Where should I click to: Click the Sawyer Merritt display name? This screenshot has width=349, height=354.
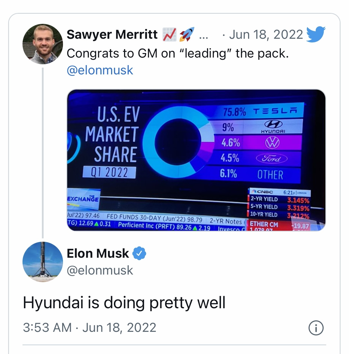[x=112, y=35]
